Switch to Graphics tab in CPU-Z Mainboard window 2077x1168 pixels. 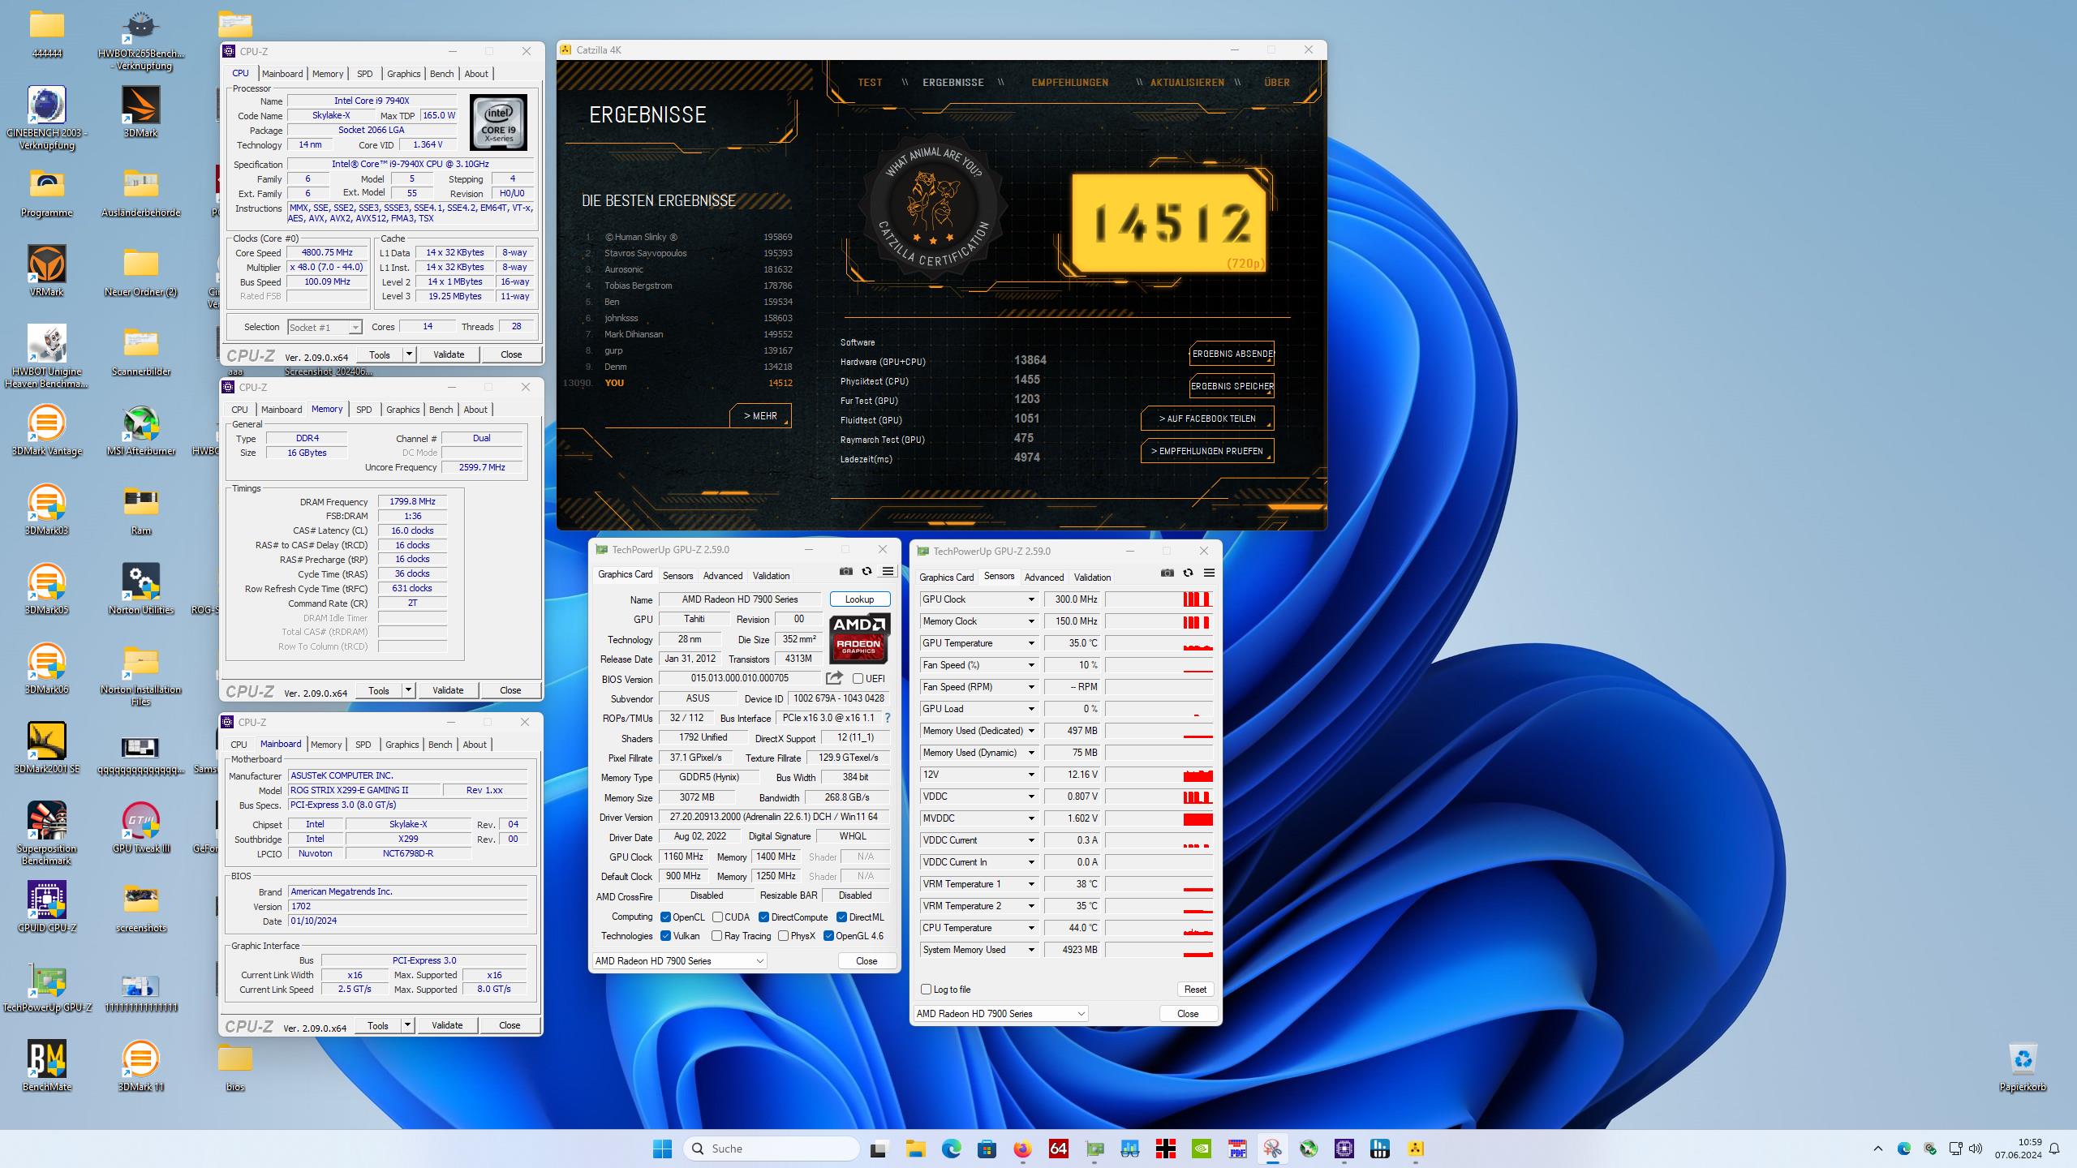click(402, 745)
